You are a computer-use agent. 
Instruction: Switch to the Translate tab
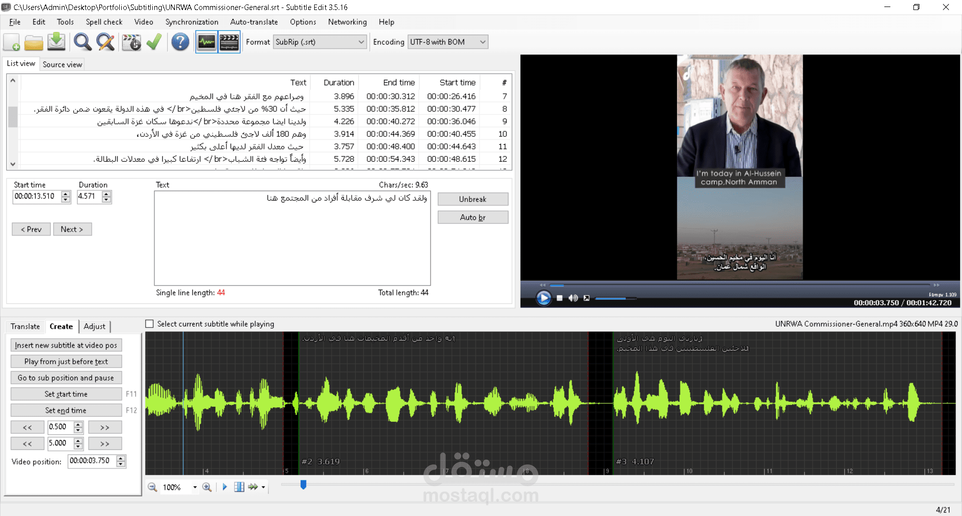(25, 327)
